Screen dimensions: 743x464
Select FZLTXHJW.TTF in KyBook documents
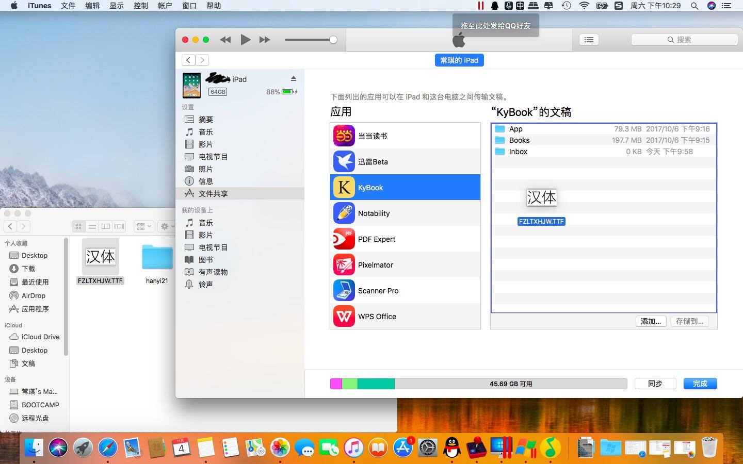tap(541, 221)
